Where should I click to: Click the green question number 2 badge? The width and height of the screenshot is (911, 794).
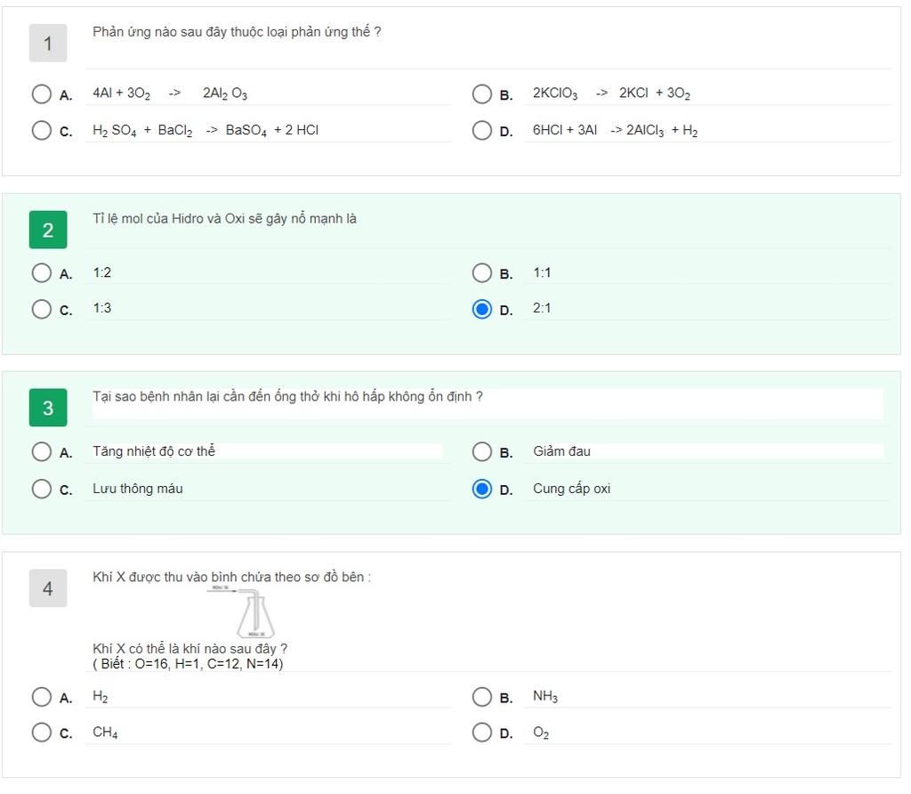(x=48, y=230)
